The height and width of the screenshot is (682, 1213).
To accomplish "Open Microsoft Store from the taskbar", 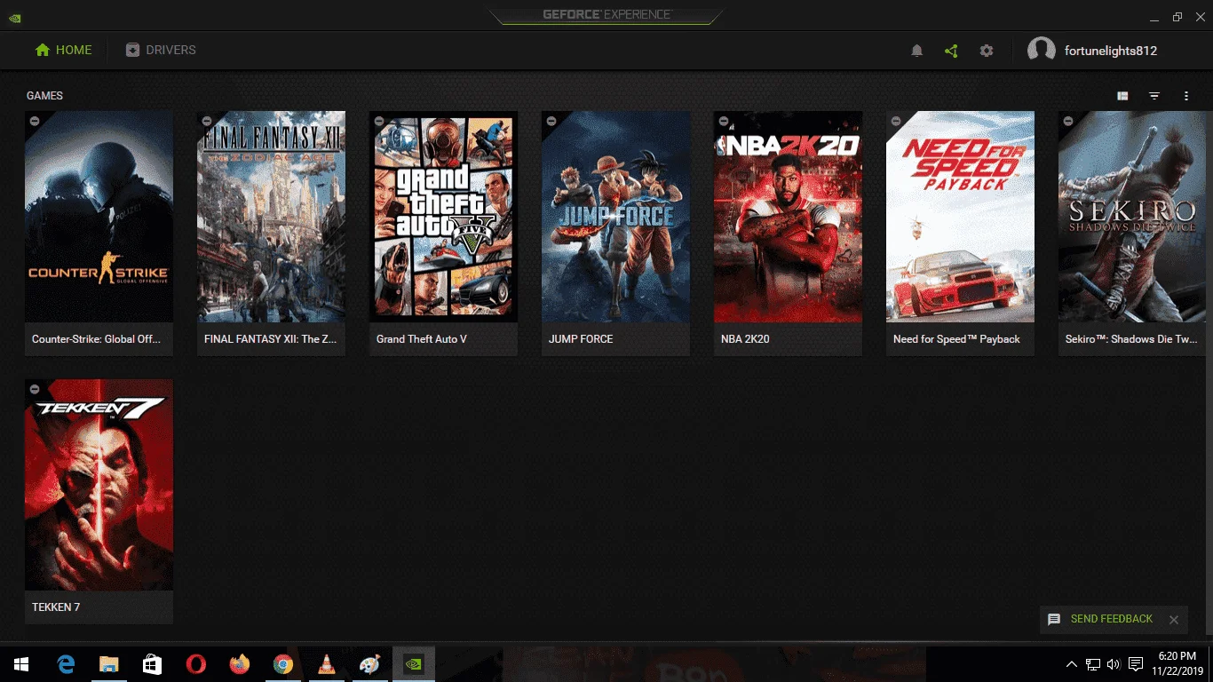I will tap(153, 664).
